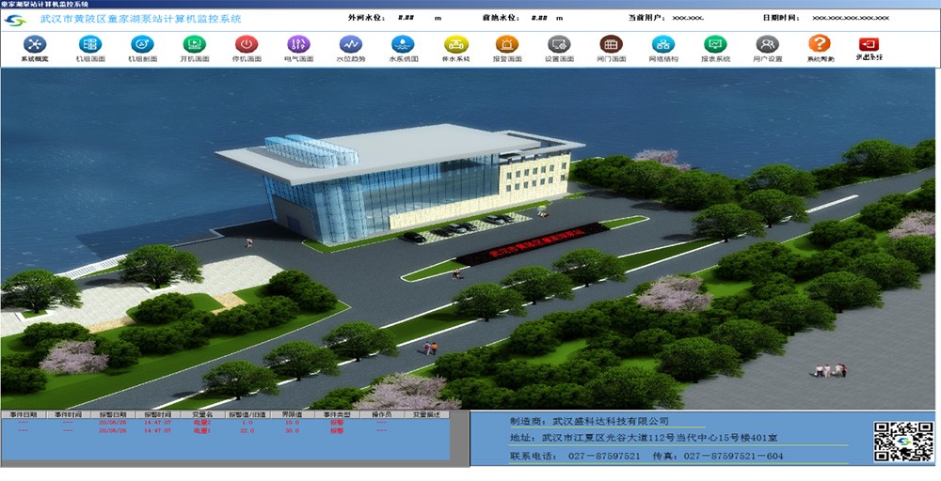
Task: Open the 水系统图 water system diagram
Action: click(403, 44)
